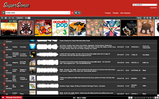Open the Alternative/Indie Rock Instrumental album cover

pos(129,28)
